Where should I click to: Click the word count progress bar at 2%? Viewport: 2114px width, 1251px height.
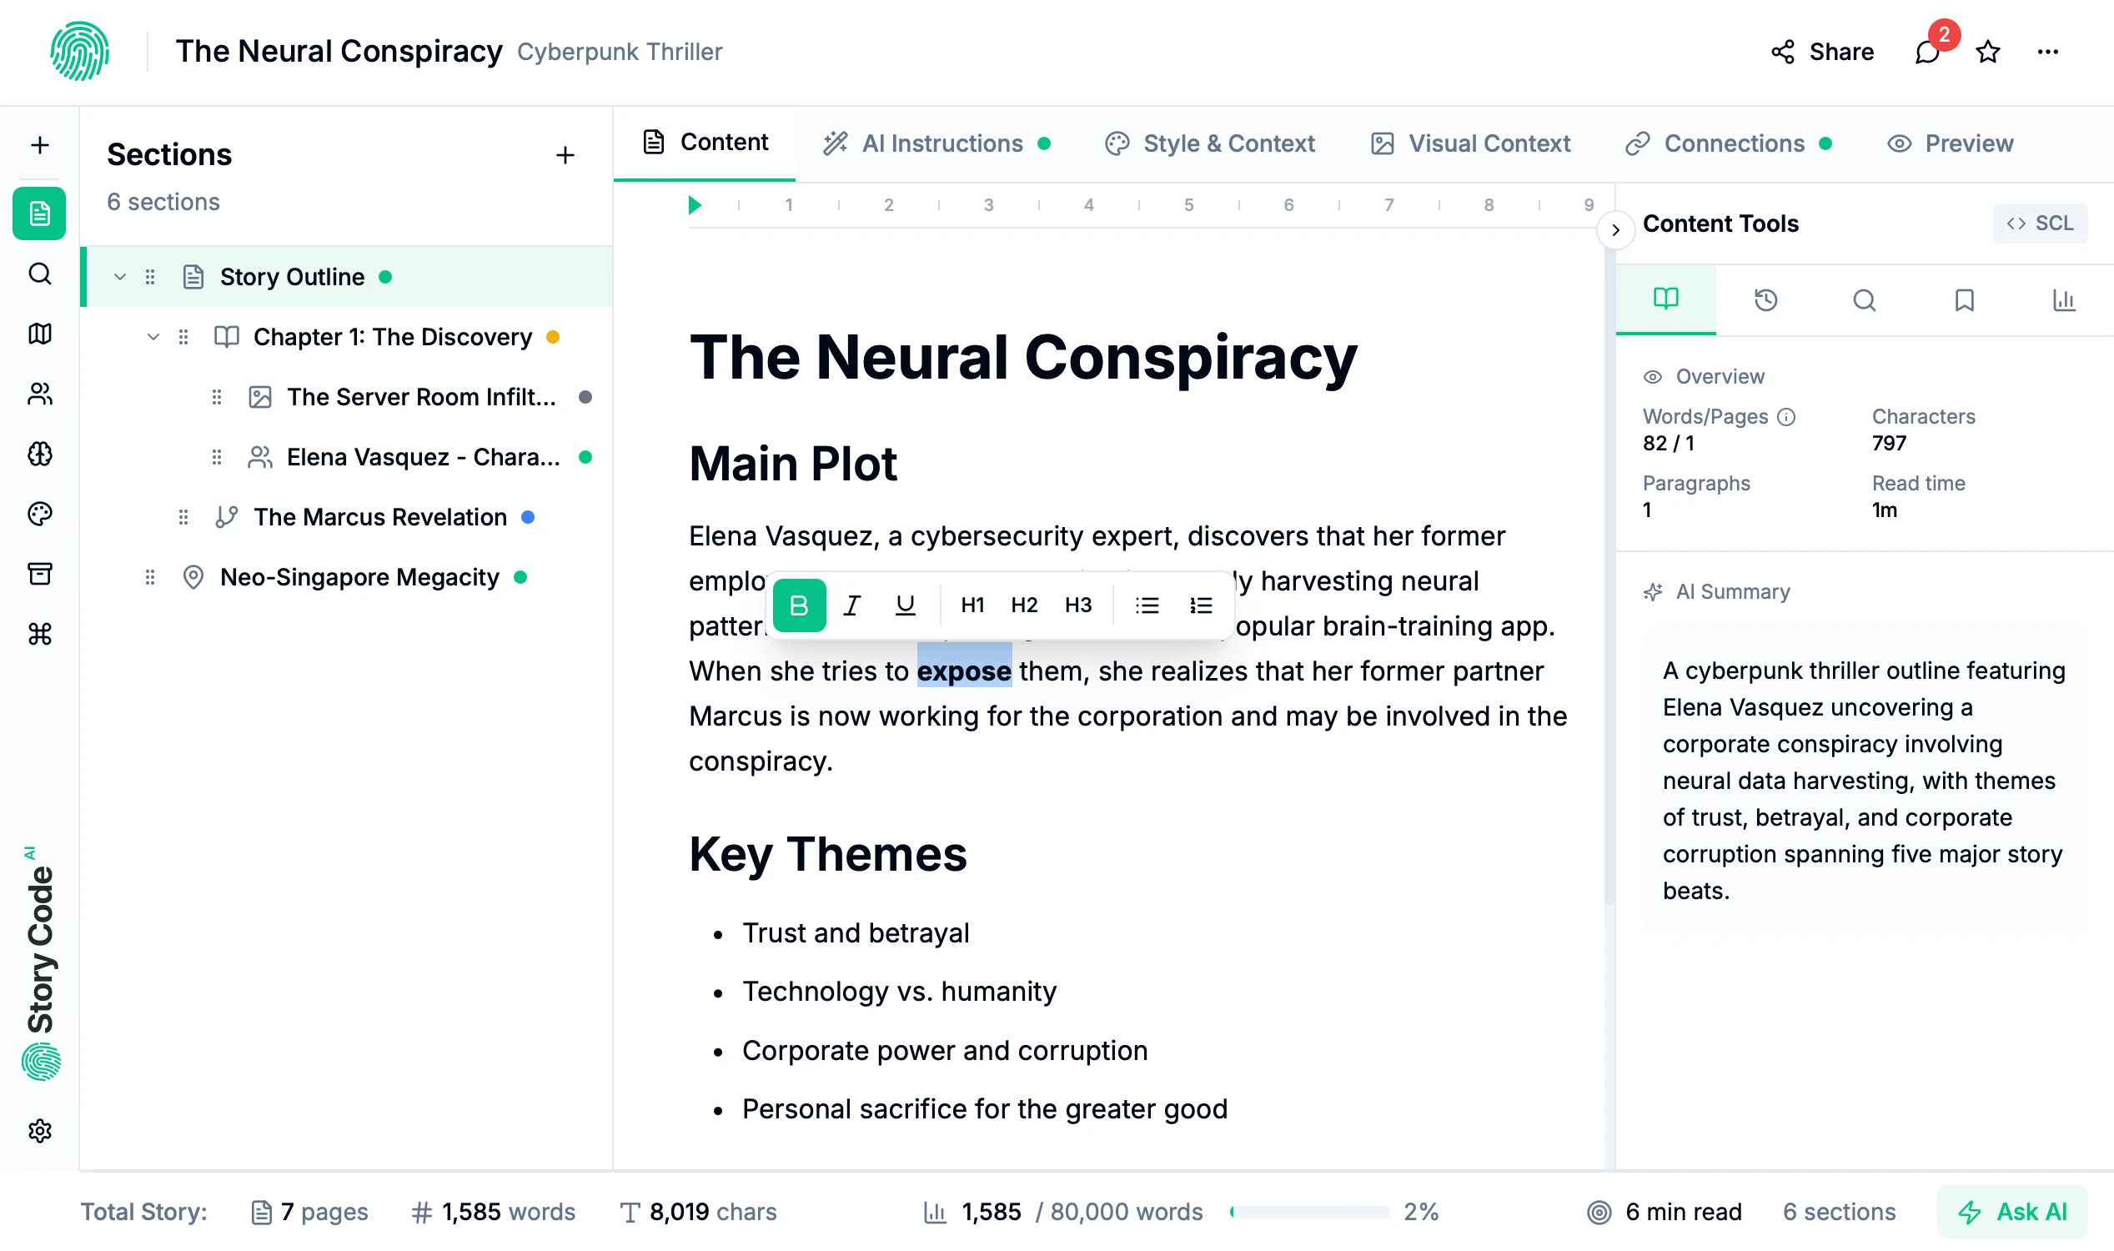pos(1309,1211)
